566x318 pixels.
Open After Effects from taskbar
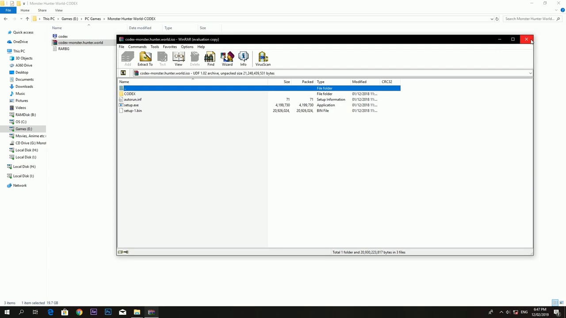pyautogui.click(x=94, y=312)
